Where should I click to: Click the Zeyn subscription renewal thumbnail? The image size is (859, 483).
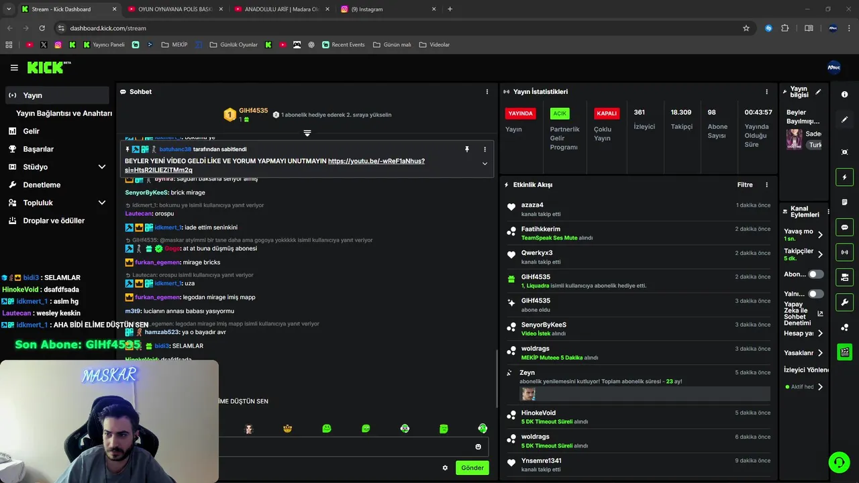pos(529,394)
